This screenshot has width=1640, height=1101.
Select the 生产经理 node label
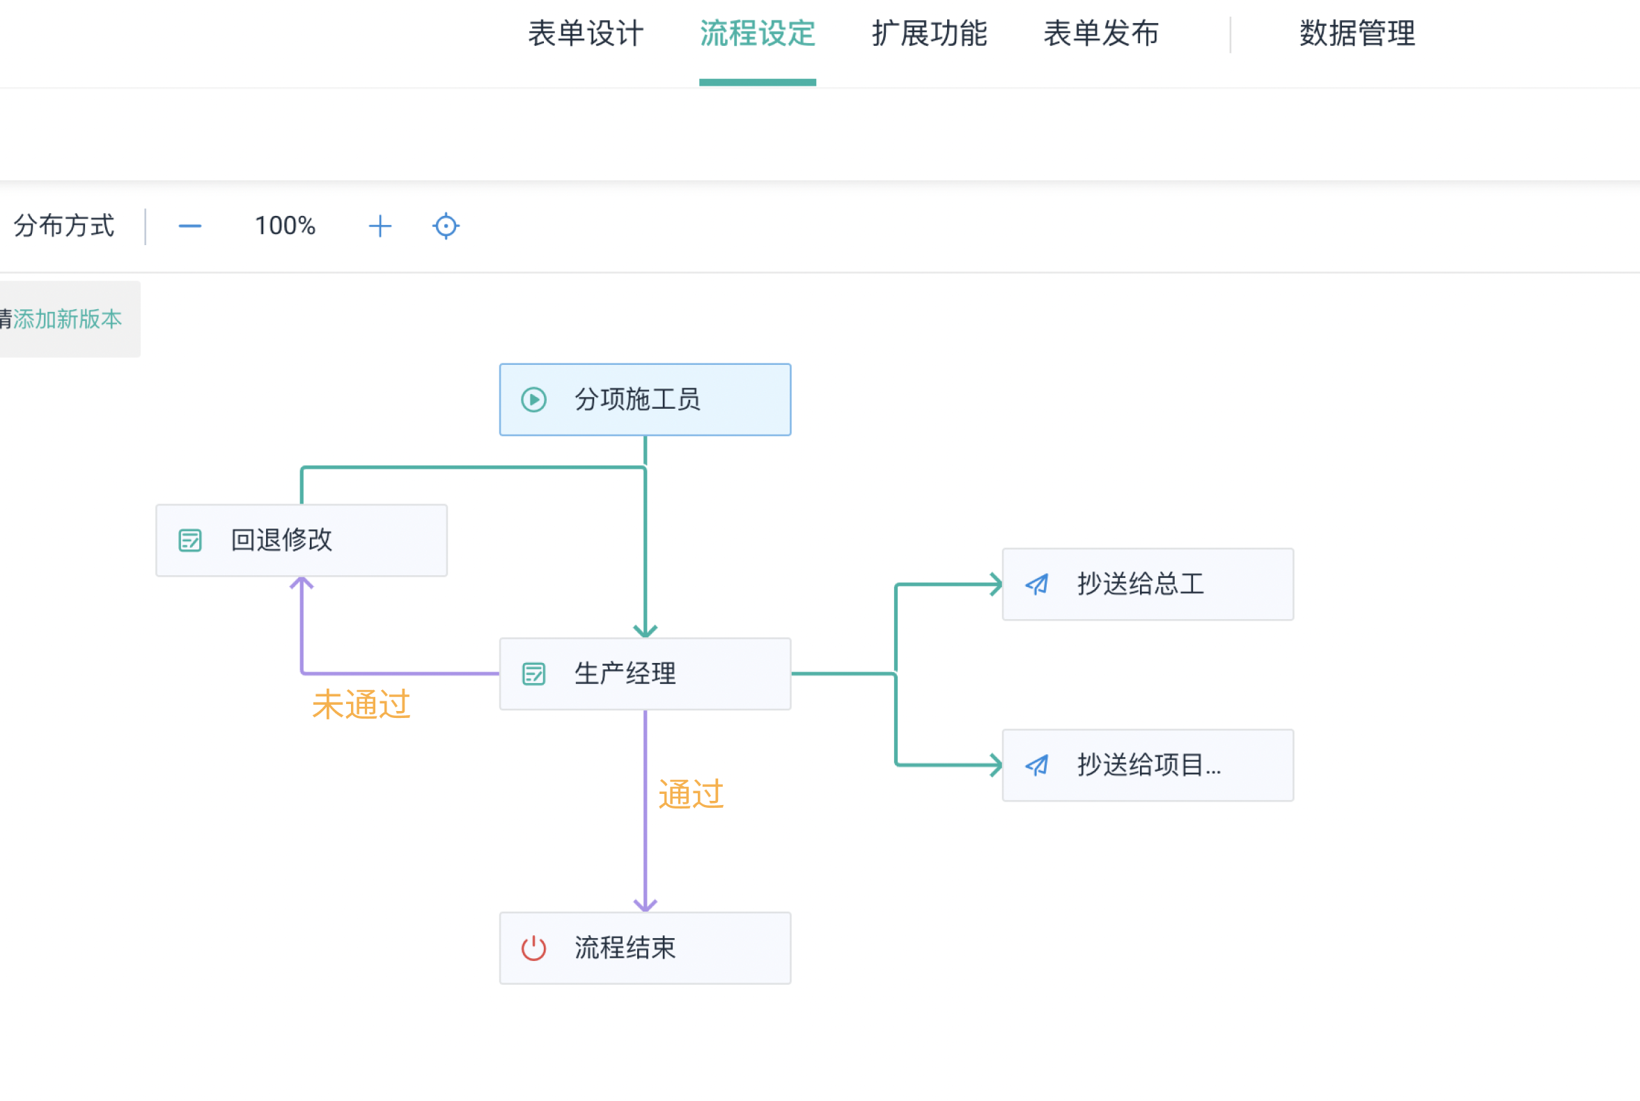point(625,674)
